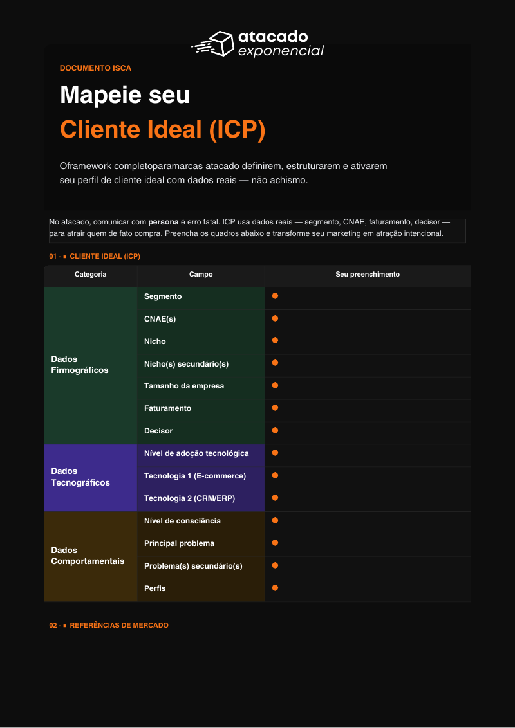Click the '01 · CLIENTE IDEAL (ICP)' section title

95,256
